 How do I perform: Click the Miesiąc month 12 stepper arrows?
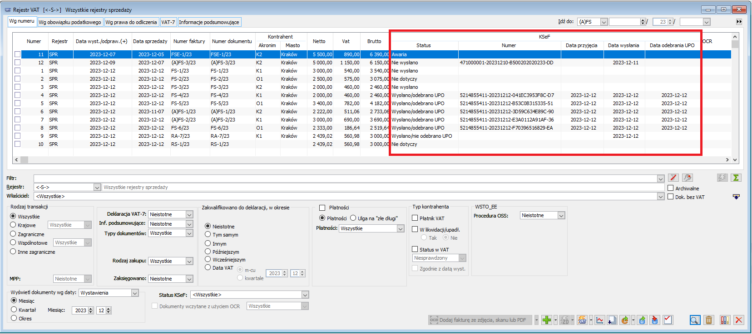click(109, 310)
